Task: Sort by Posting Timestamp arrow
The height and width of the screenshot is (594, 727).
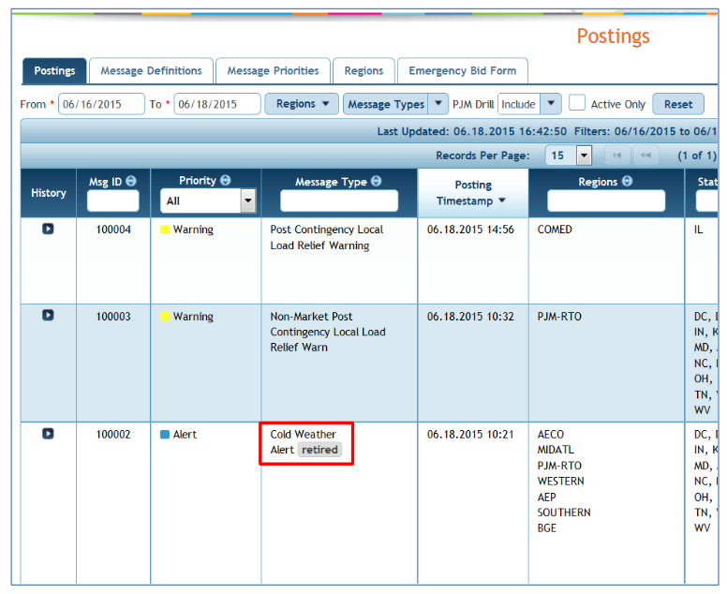Action: click(501, 200)
